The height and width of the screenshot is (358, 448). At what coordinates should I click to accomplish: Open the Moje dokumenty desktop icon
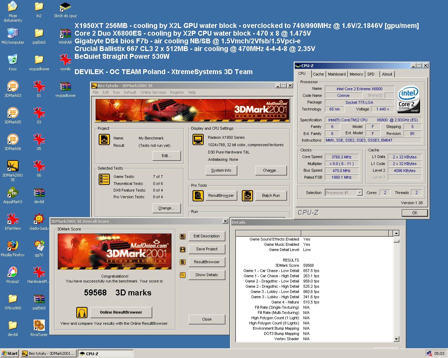coord(13,12)
